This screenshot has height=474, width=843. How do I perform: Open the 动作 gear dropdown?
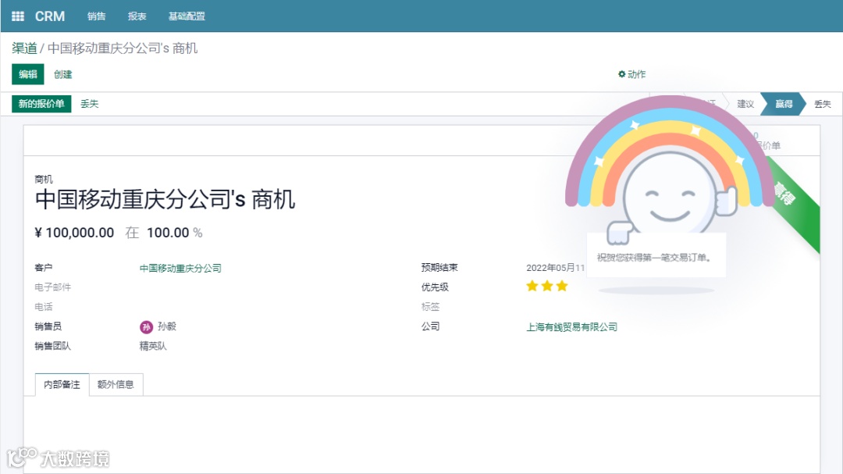click(631, 74)
